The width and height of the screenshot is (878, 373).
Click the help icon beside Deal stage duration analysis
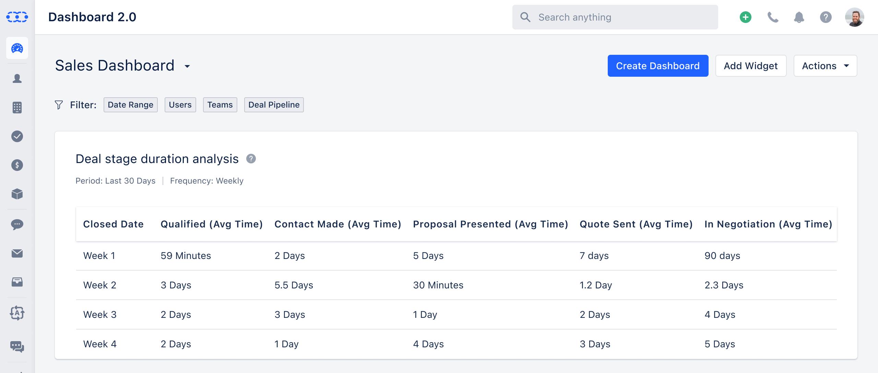click(x=251, y=159)
